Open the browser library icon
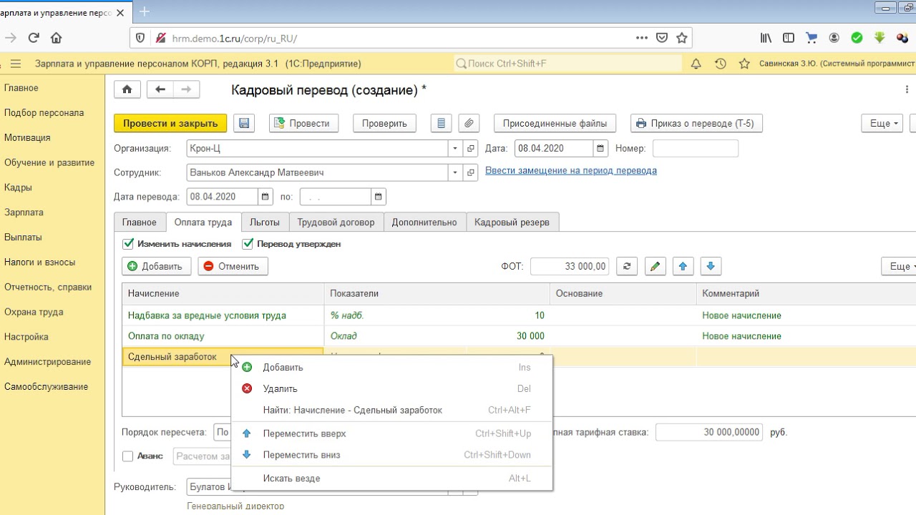The width and height of the screenshot is (916, 515). click(766, 38)
